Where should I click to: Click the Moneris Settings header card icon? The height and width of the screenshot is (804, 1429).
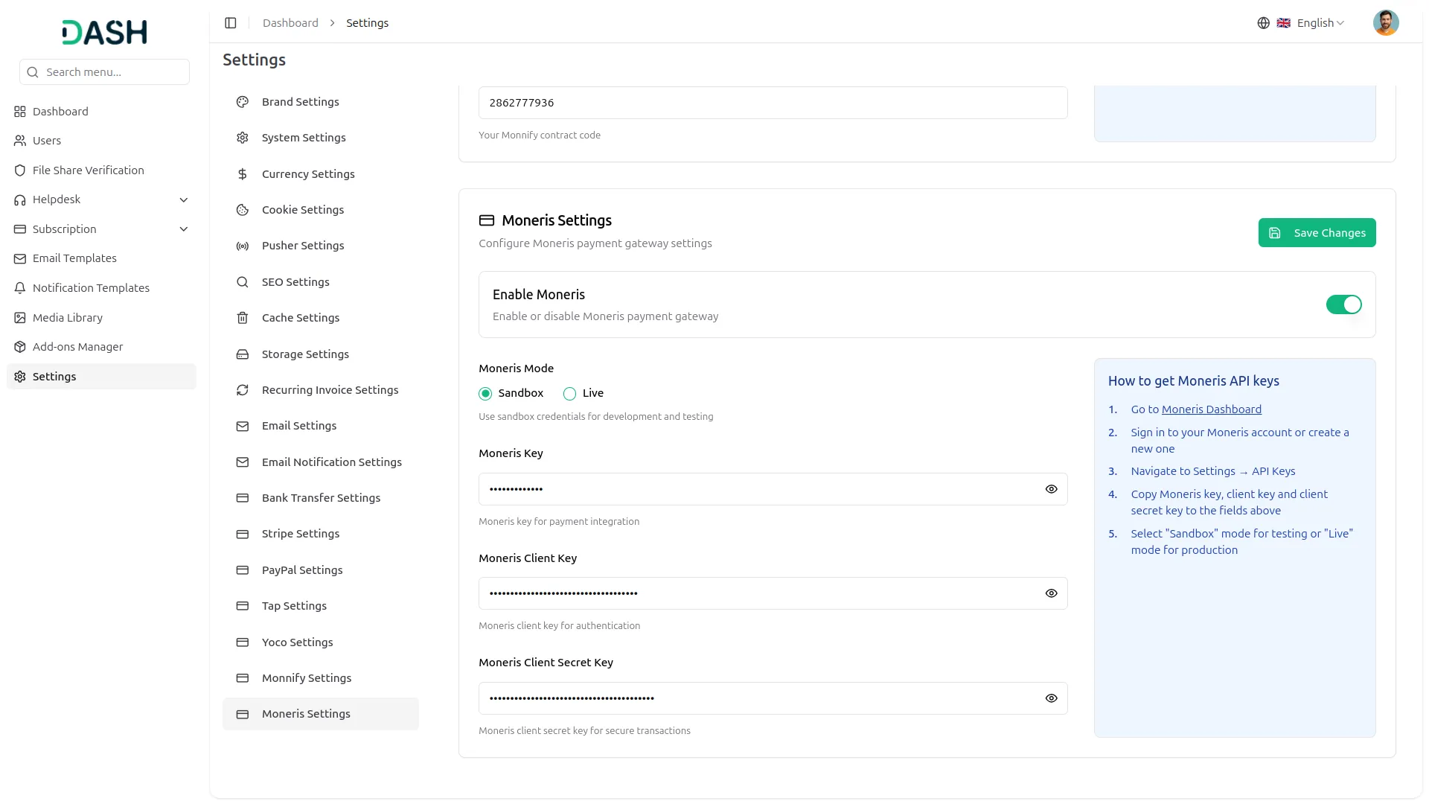(487, 220)
